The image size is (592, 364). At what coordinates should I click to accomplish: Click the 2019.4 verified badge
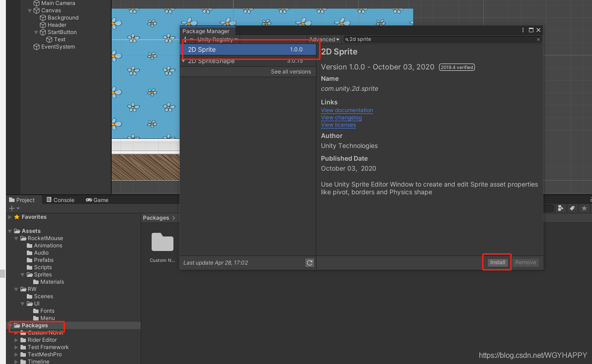coord(457,67)
